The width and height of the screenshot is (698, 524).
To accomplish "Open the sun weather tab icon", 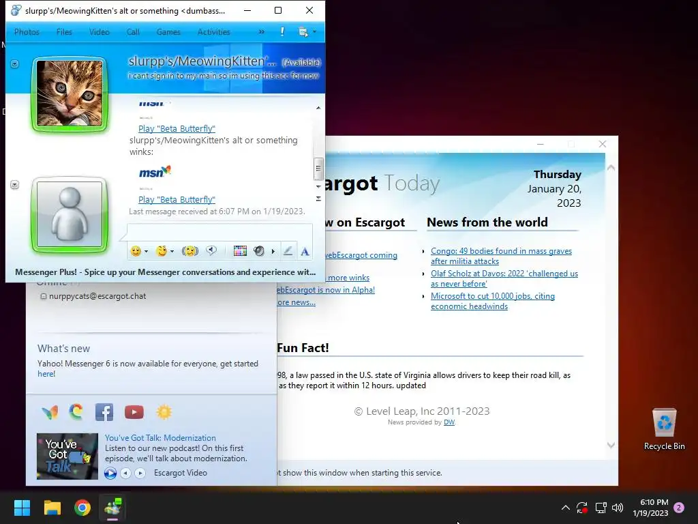I will (x=164, y=412).
